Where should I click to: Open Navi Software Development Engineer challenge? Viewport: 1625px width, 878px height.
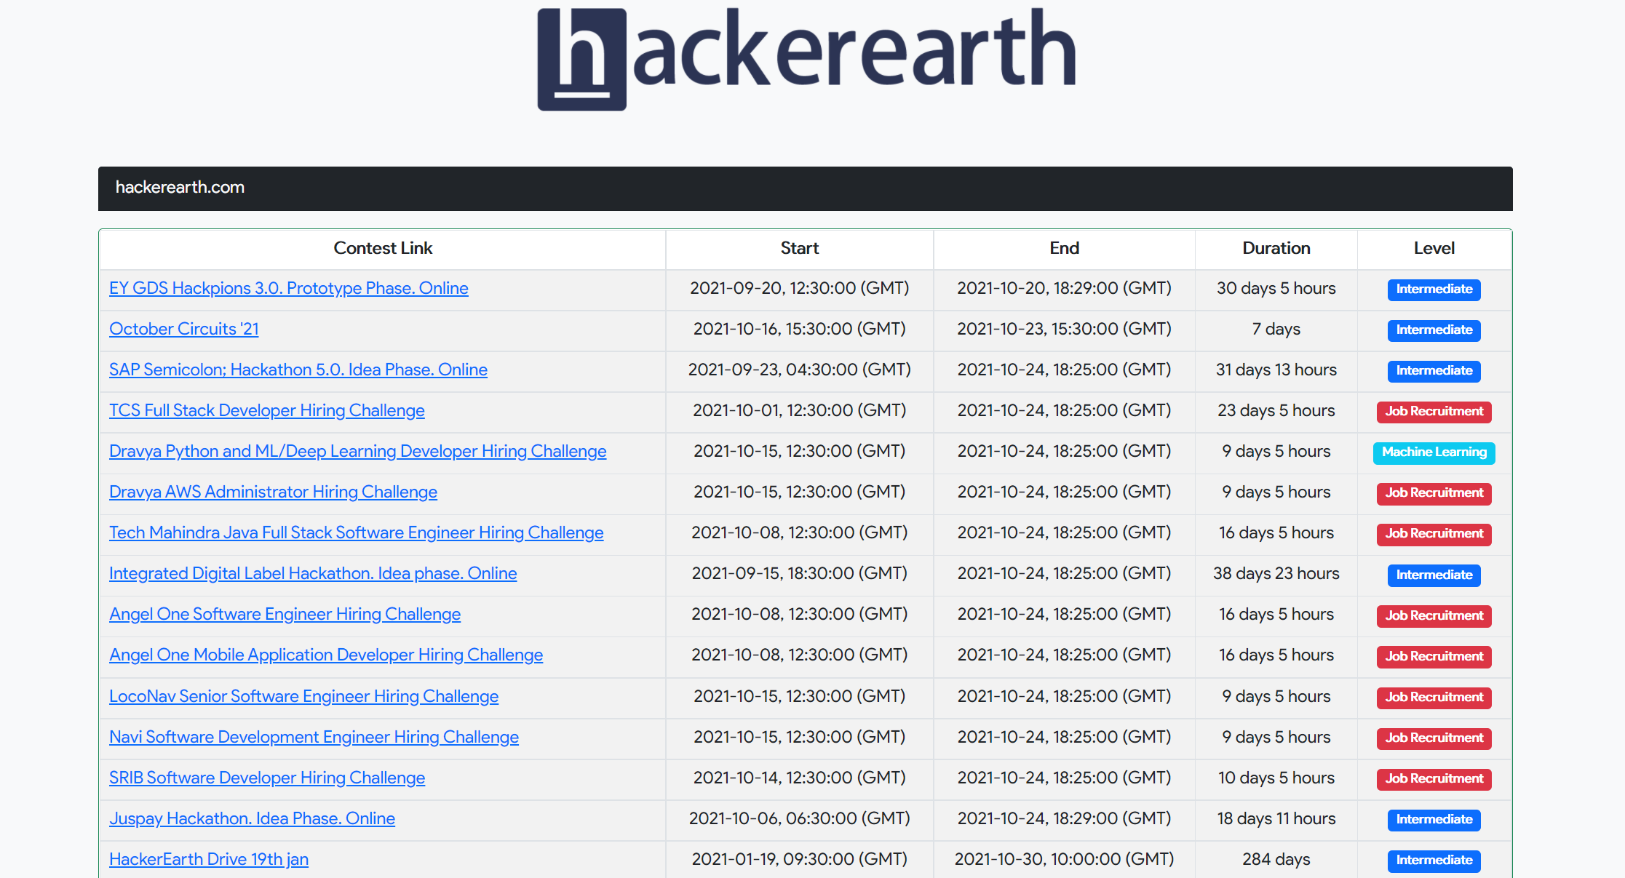point(314,737)
